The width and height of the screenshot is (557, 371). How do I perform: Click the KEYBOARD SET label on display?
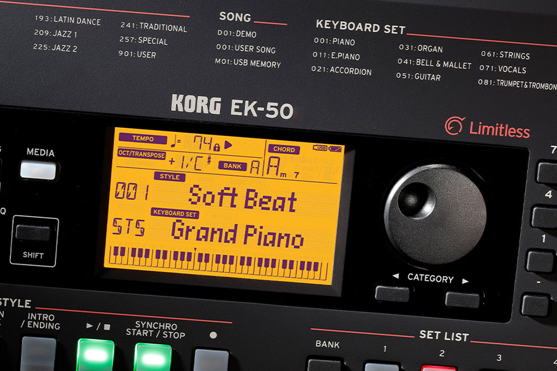pos(175,213)
